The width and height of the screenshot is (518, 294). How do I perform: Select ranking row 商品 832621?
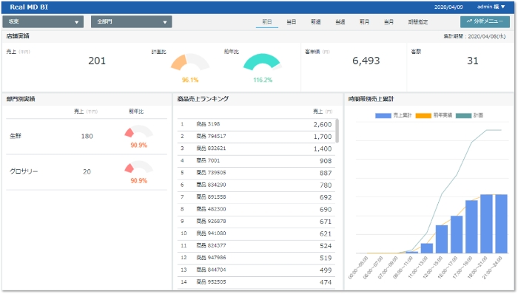pos(256,149)
